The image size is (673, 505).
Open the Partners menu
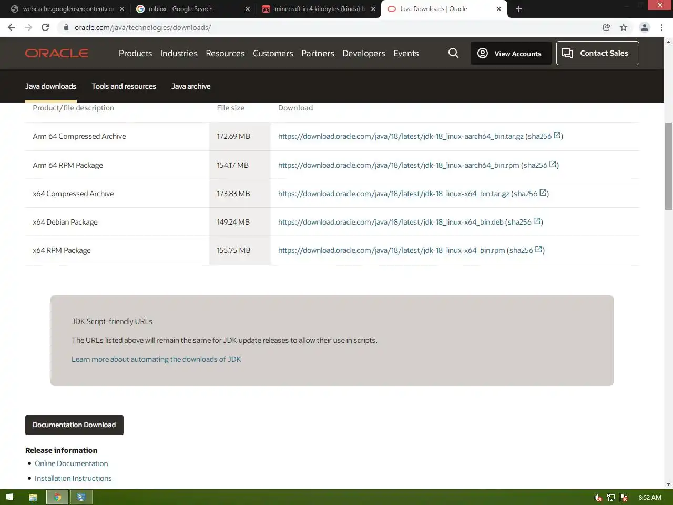tap(318, 53)
